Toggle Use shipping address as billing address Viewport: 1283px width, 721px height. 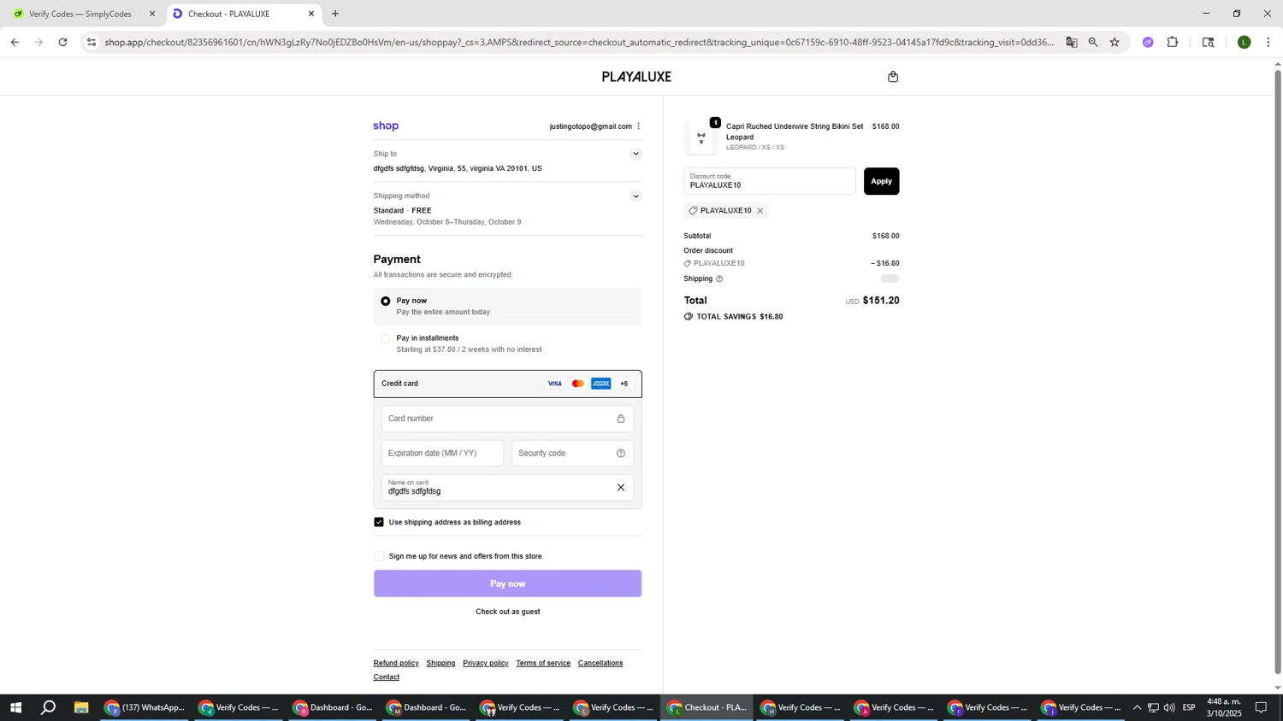click(379, 522)
